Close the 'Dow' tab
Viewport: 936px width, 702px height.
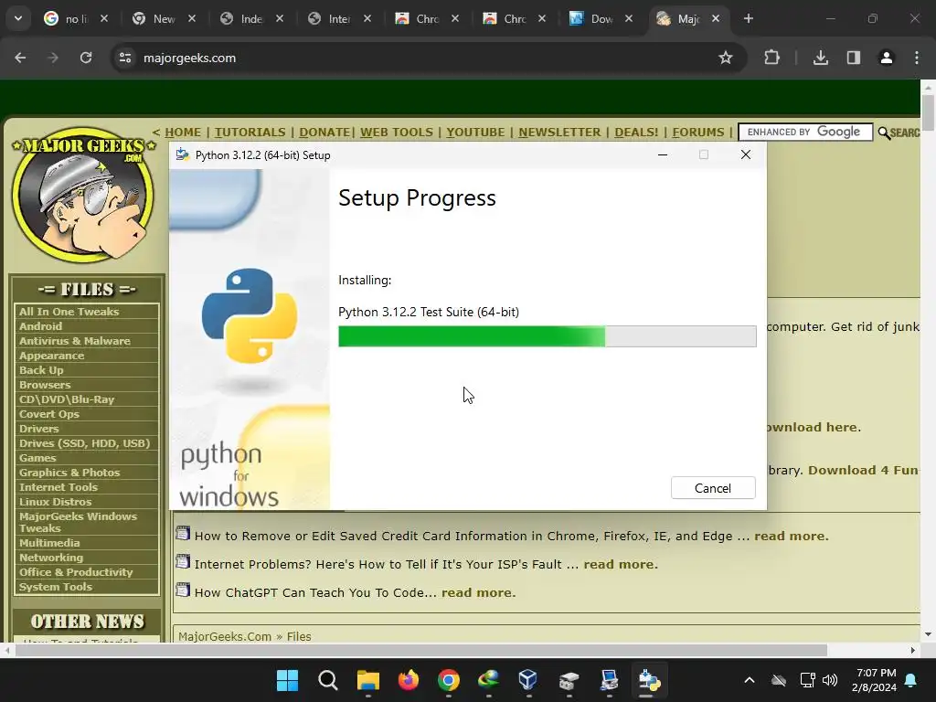point(629,18)
